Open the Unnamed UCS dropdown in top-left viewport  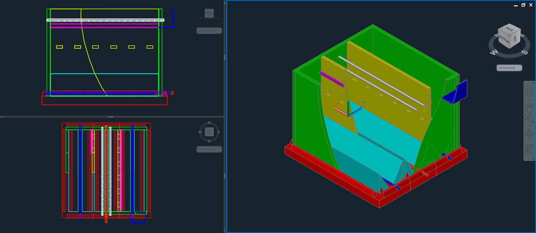tap(209, 31)
